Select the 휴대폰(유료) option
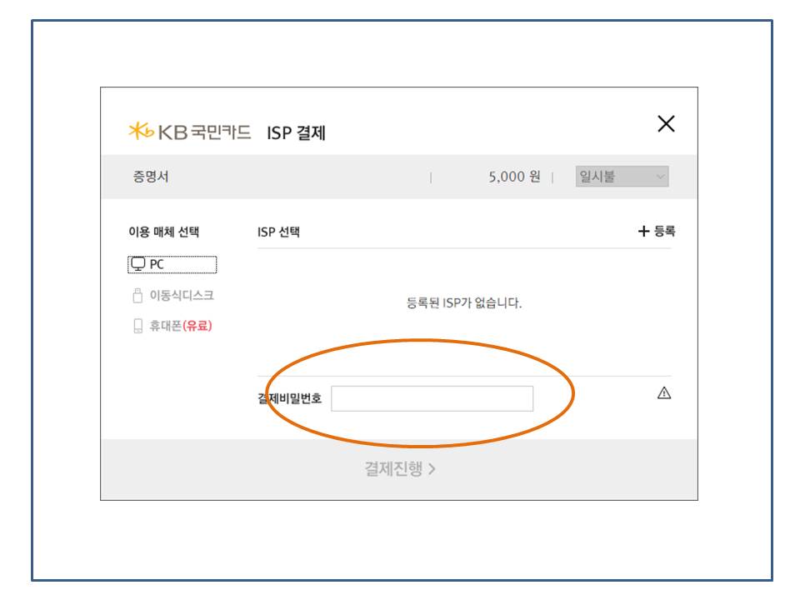The width and height of the screenshot is (800, 600). pyautogui.click(x=180, y=326)
